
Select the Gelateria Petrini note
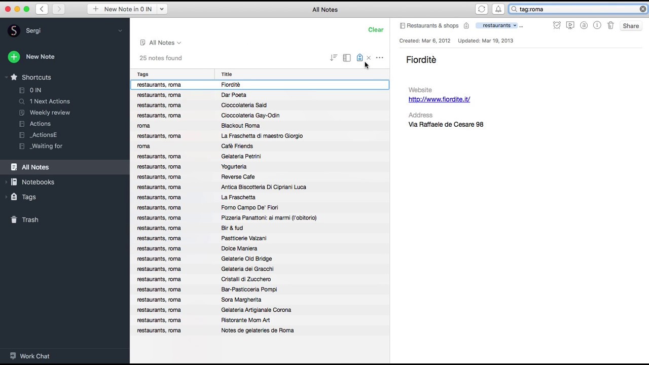click(260, 156)
